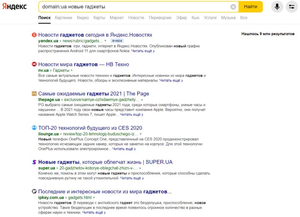Go to the Новости tab
The height and width of the screenshot is (217, 300).
click(136, 18)
